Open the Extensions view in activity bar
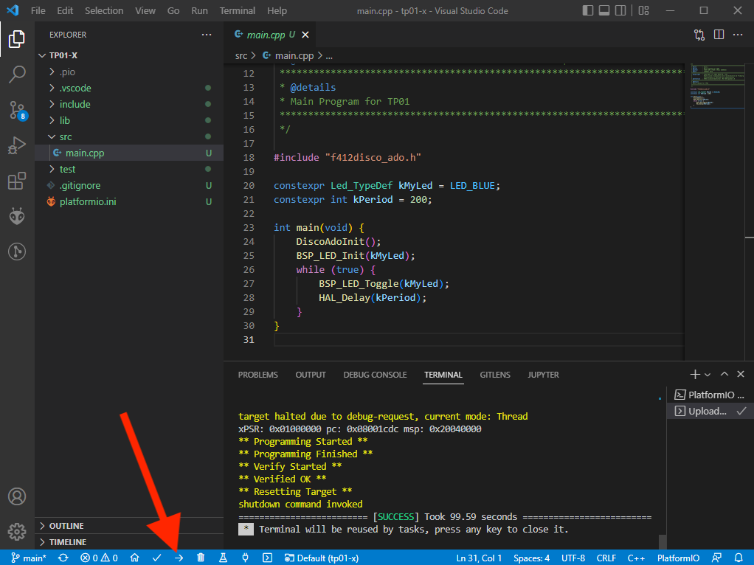 [16, 181]
